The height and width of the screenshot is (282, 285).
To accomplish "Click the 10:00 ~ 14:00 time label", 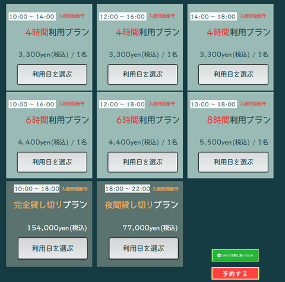I will coord(32,17).
